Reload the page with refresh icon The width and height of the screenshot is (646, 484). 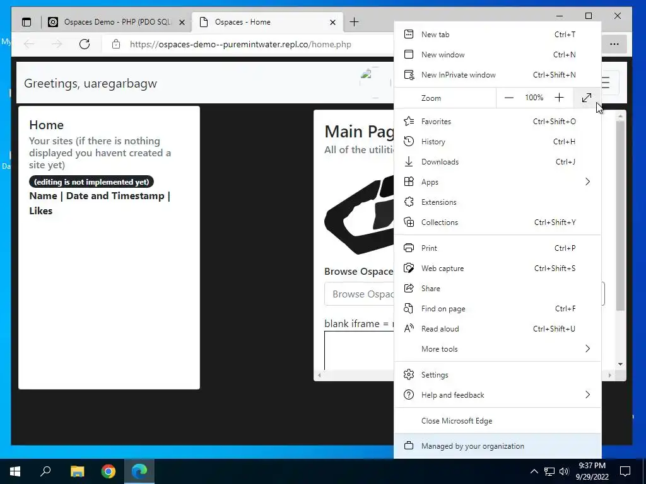click(85, 44)
